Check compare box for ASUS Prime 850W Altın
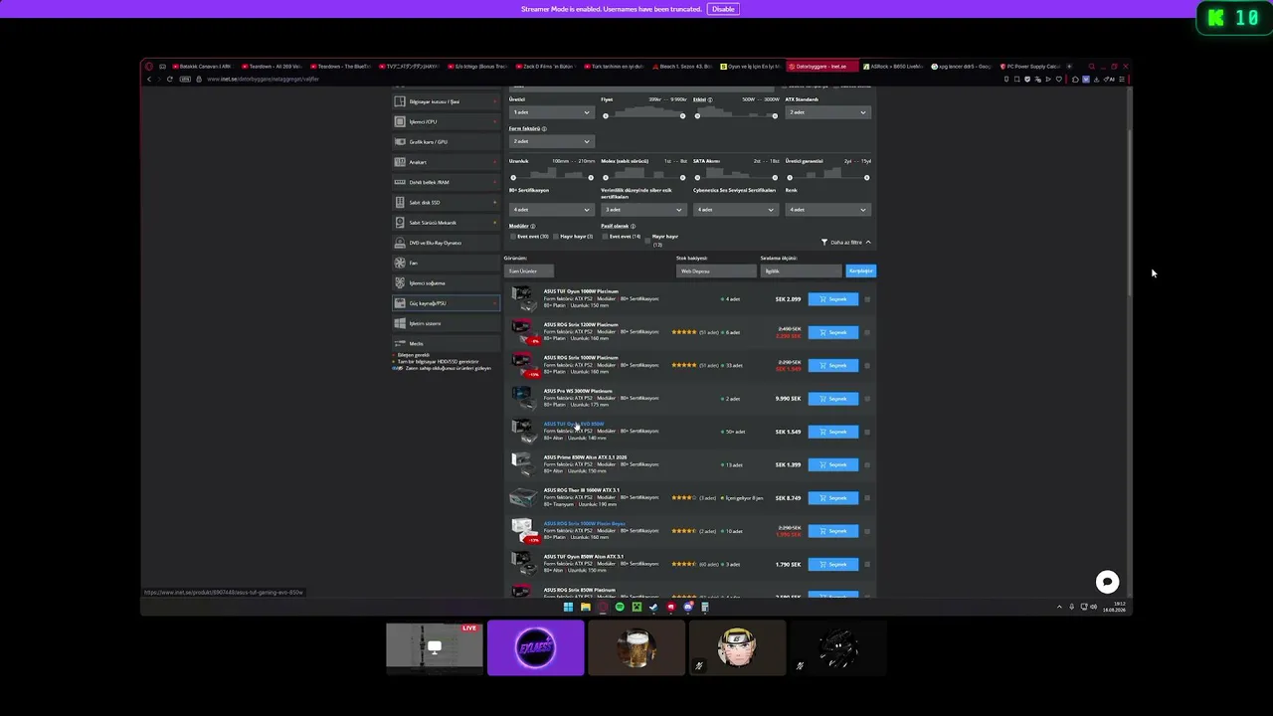The width and height of the screenshot is (1273, 716). 867,464
